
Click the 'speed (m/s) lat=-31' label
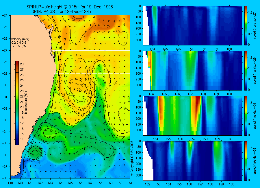point(255,116)
